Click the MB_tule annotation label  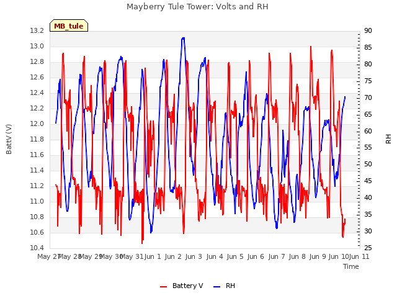(69, 25)
